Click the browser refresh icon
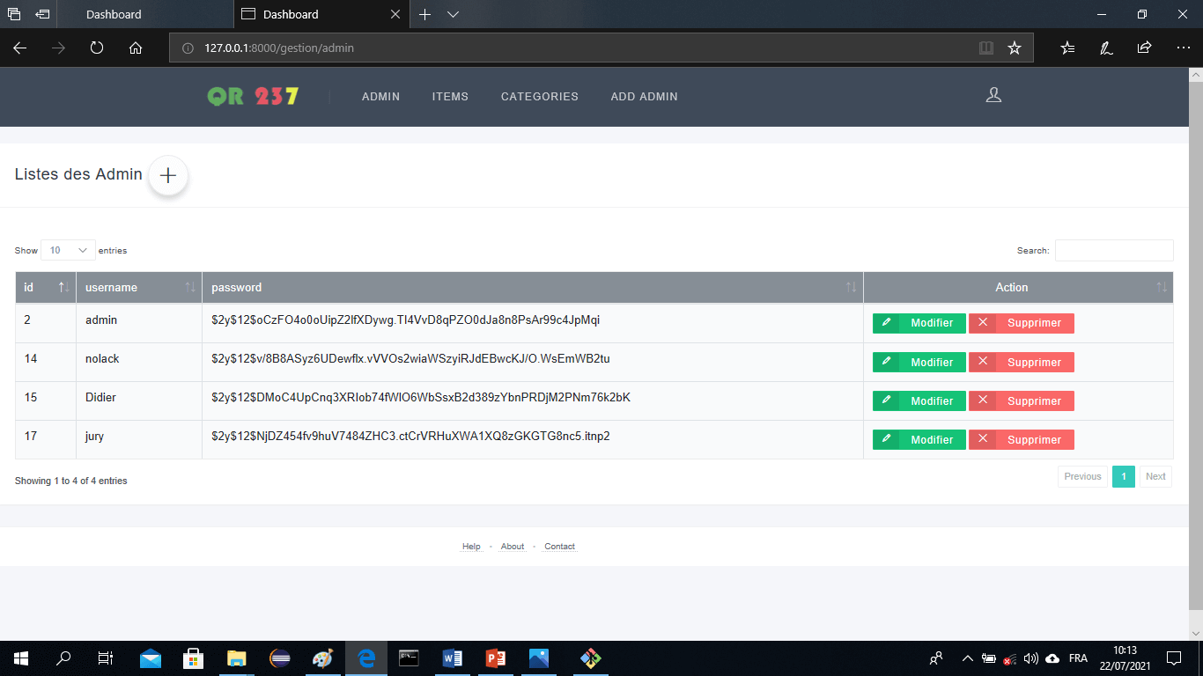Viewport: 1203px width, 676px height. pos(97,48)
